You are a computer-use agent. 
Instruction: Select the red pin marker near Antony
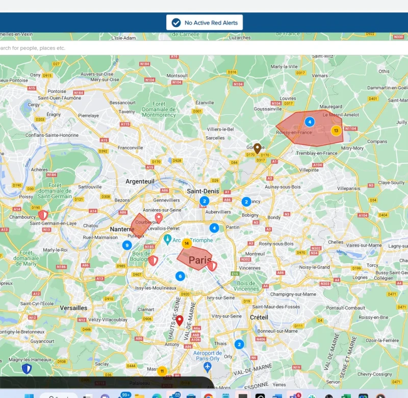pos(180,320)
